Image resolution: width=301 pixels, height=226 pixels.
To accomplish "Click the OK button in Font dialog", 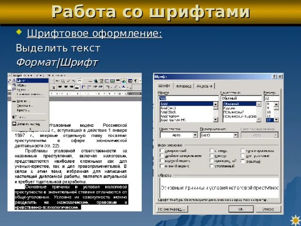I will coord(241,209).
